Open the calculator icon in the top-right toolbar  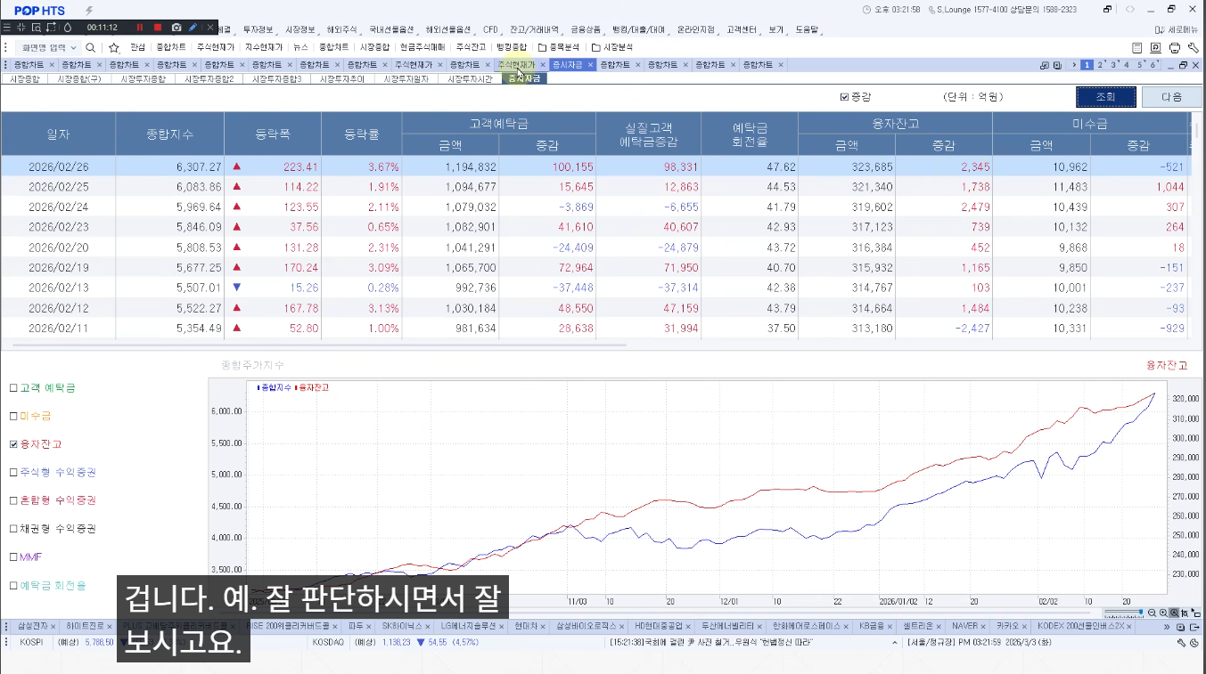pyautogui.click(x=1137, y=47)
